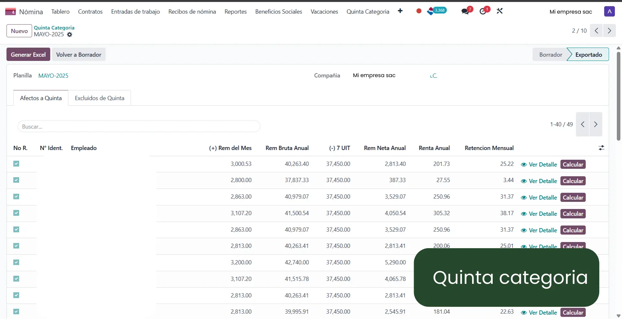Set stage to Borrador in the statusbar
Image resolution: width=622 pixels, height=324 pixels.
tap(550, 54)
